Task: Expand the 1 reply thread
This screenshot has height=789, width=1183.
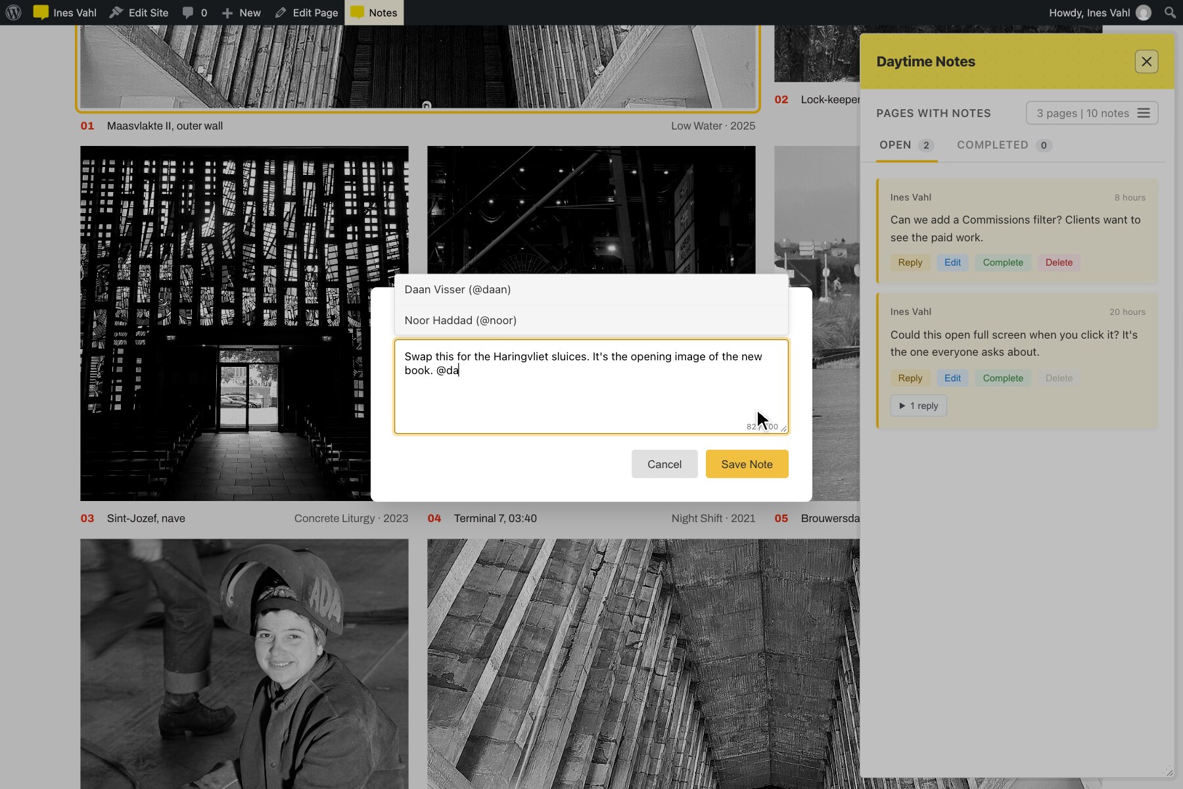Action: coord(919,406)
